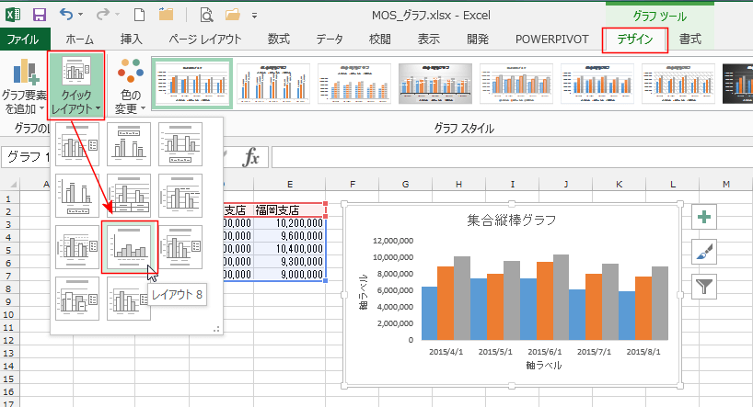
Task: Switch to the 書式 ribbon tab
Action: click(x=690, y=40)
